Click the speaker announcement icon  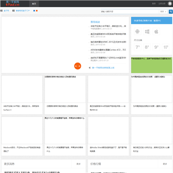click(x=90, y=68)
